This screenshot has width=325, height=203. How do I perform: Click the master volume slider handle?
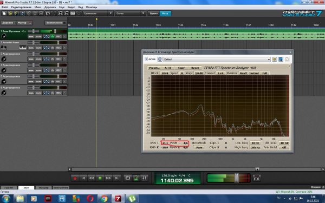[x=237, y=178]
